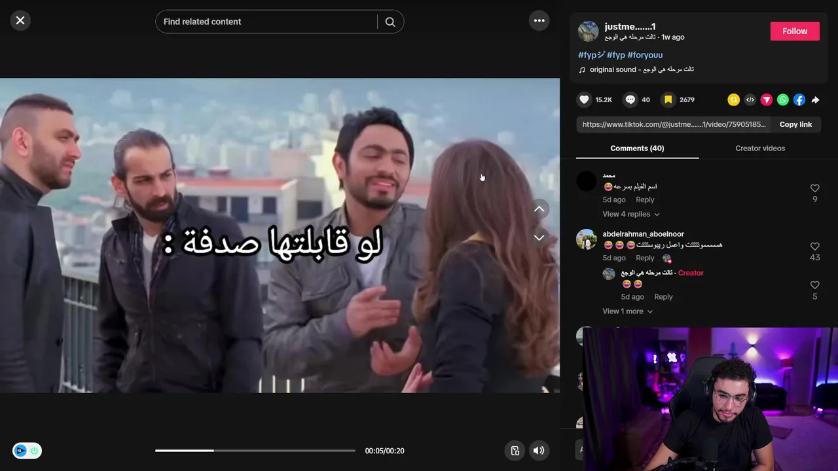Open the original sound link
838x471 pixels.
pyautogui.click(x=636, y=69)
